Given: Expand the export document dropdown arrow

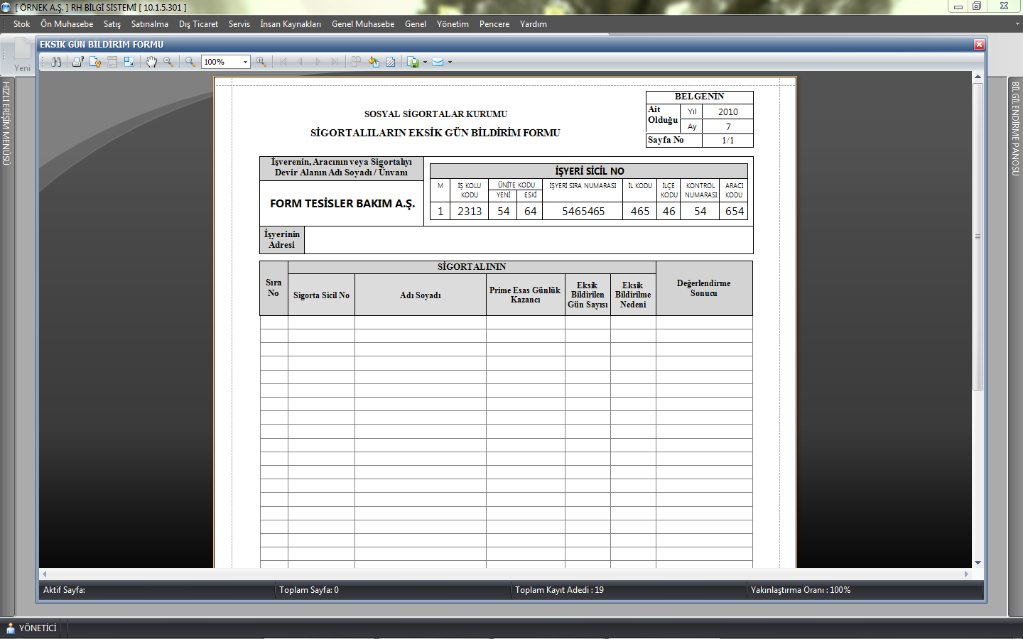Looking at the screenshot, I should click(x=425, y=62).
